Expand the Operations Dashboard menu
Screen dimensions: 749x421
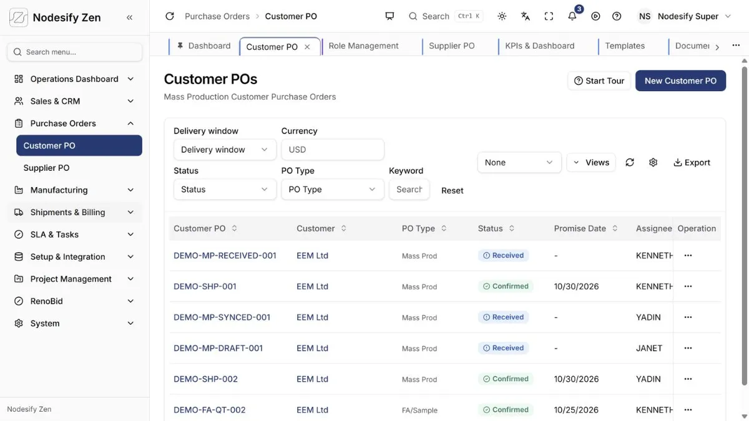pyautogui.click(x=74, y=79)
